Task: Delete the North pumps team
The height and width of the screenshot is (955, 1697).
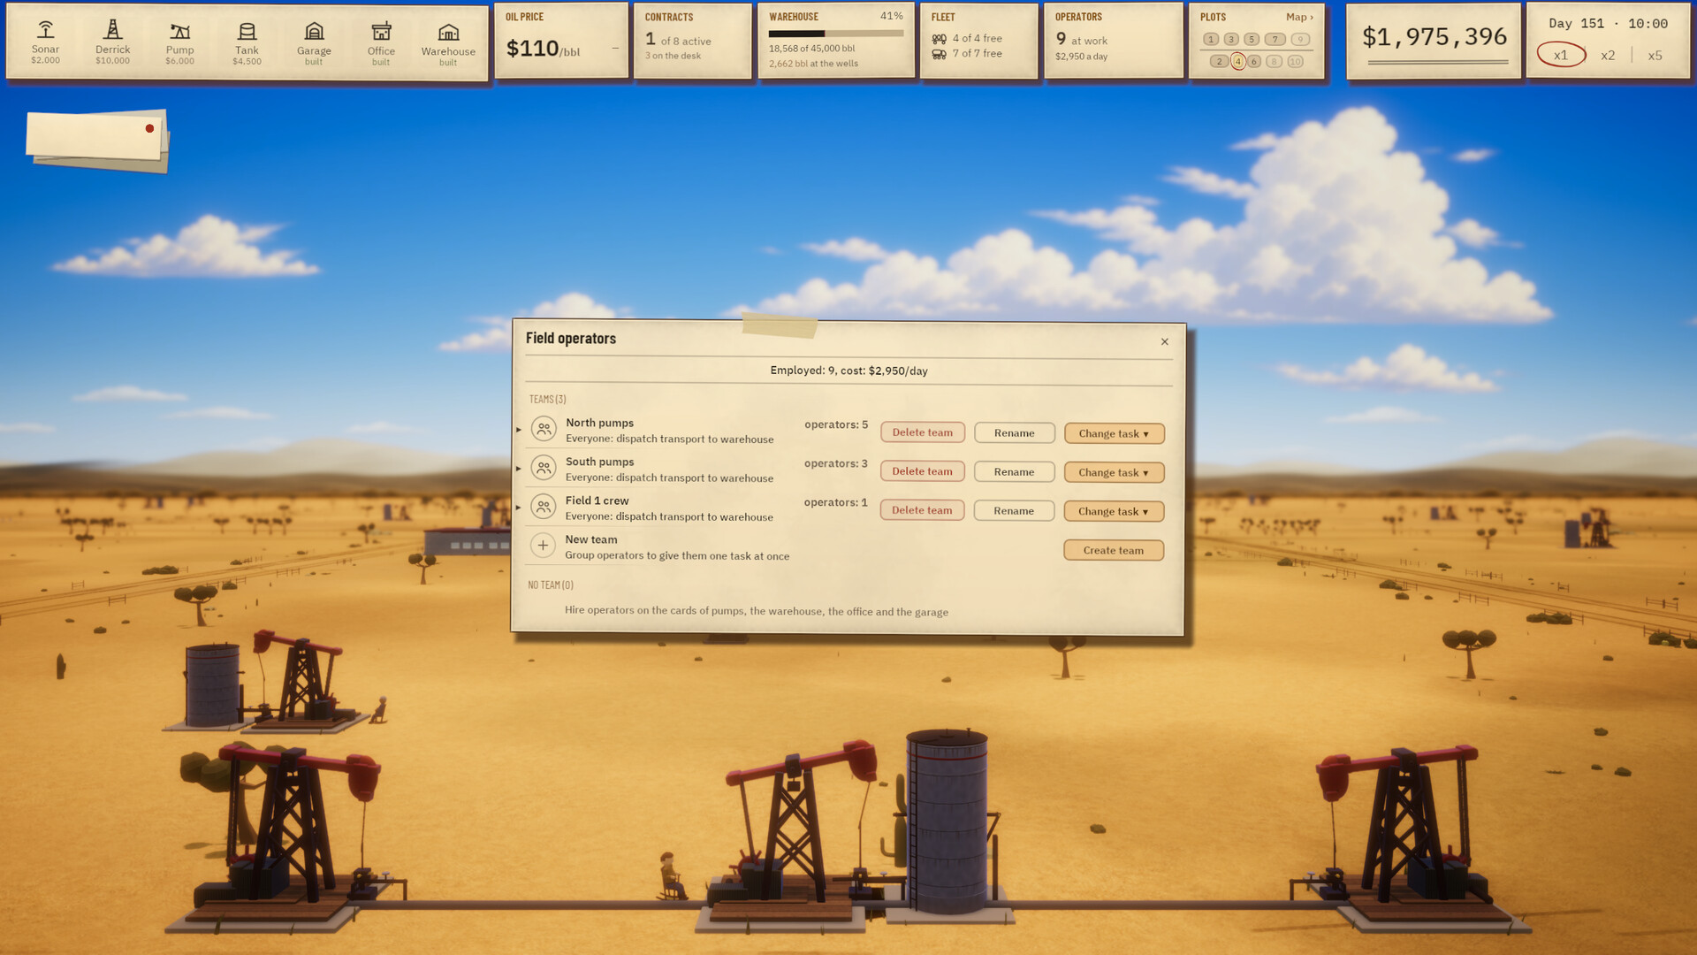Action: click(x=922, y=432)
